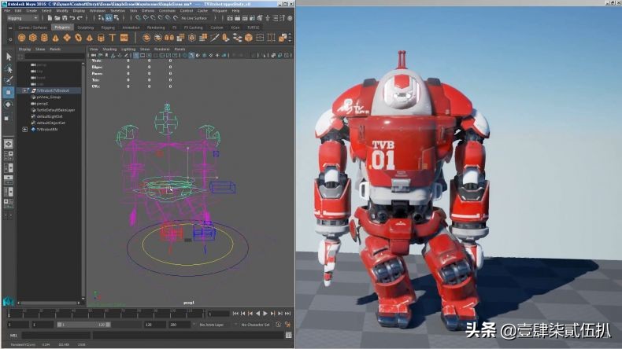The height and width of the screenshot is (349, 622).
Task: Open the viewport Shading menu
Action: point(109,49)
